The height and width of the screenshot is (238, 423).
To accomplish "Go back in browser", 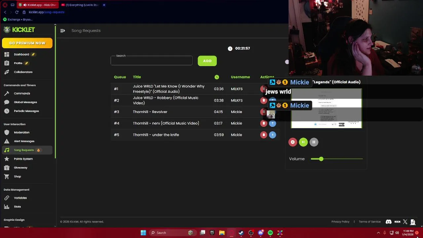I will pos(5,12).
